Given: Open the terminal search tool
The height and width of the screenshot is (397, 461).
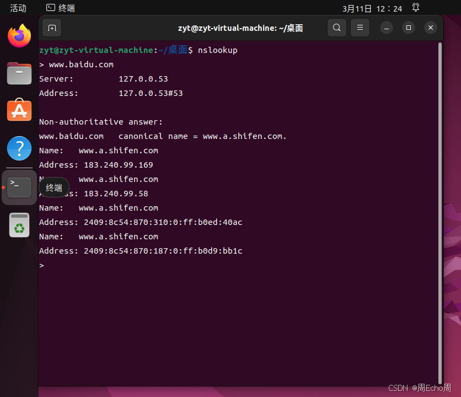Looking at the screenshot, I should coord(336,28).
